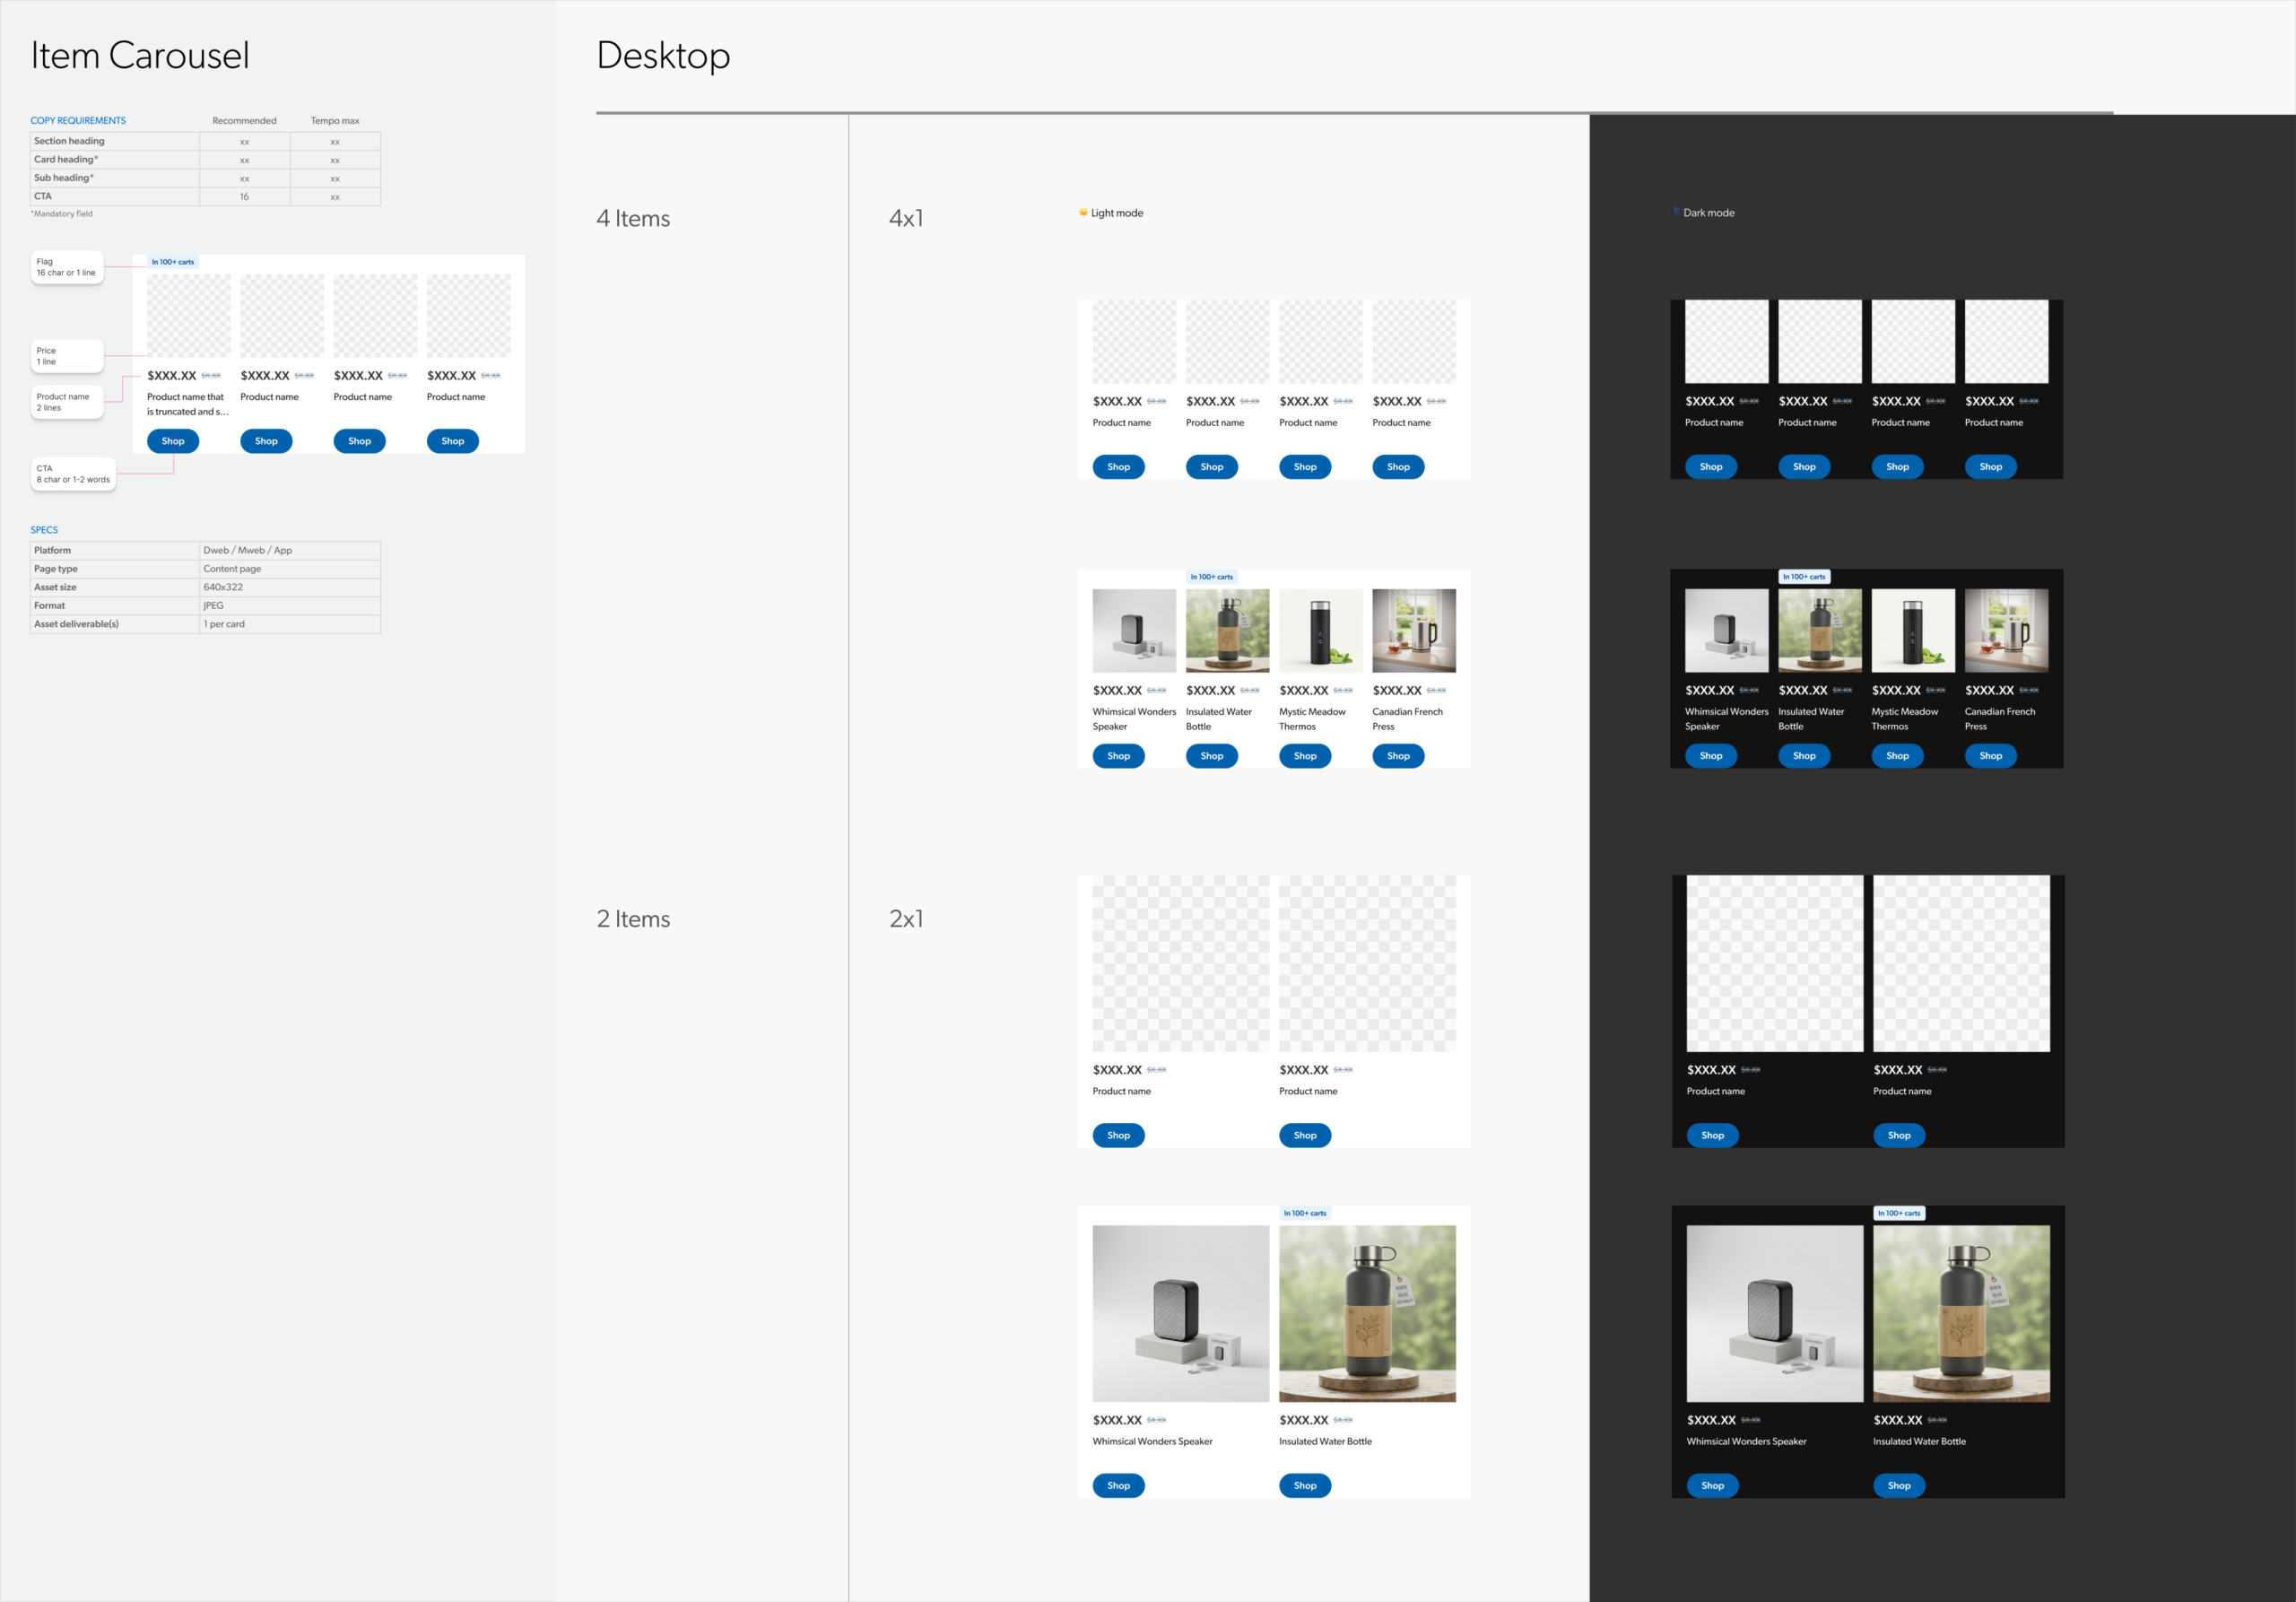
Task: Select the 'CTA 8 char or 1-2 words' callout
Action: pyautogui.click(x=73, y=474)
